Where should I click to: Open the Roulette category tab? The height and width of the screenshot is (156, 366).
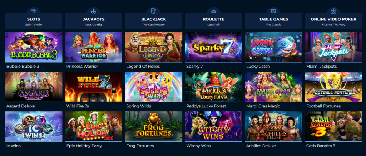coord(214,21)
